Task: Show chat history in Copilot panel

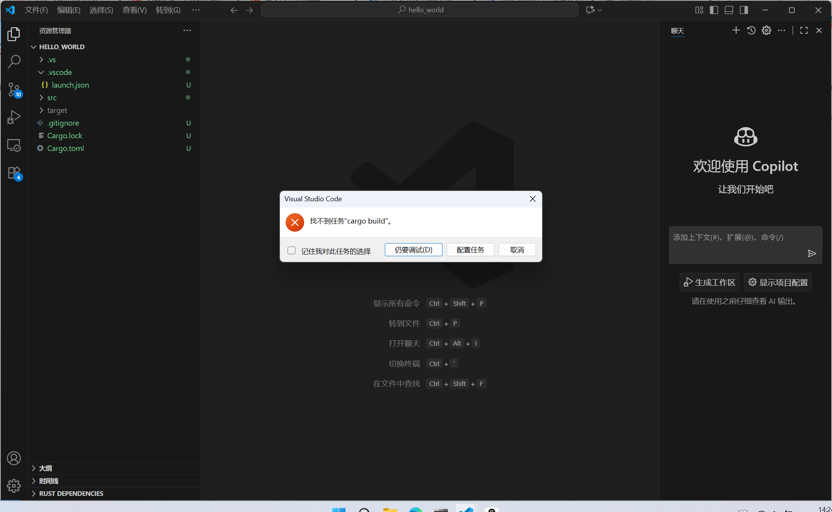Action: 751,30
